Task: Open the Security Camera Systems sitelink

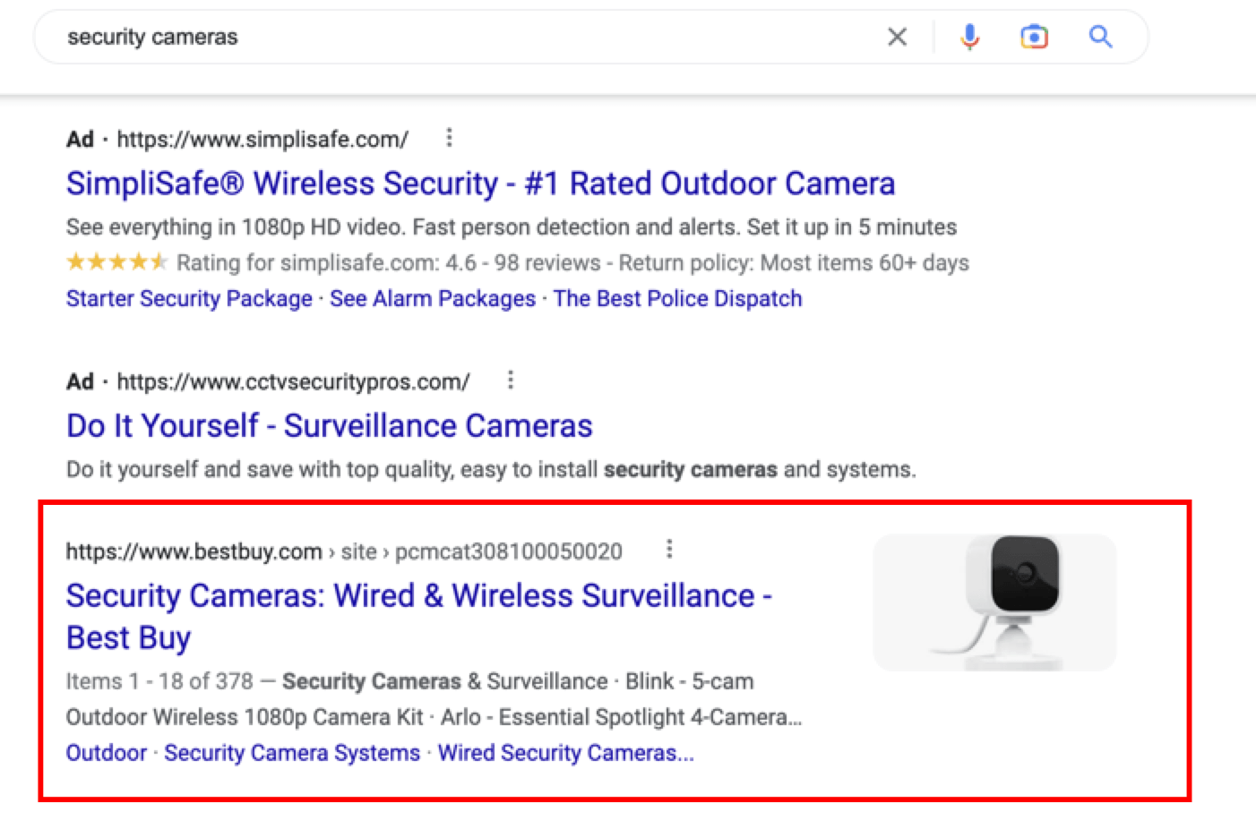Action: 292,753
